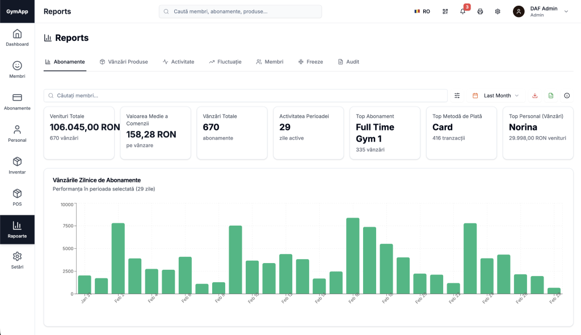
Task: Open the QR code scanner icon
Action: pos(445,11)
